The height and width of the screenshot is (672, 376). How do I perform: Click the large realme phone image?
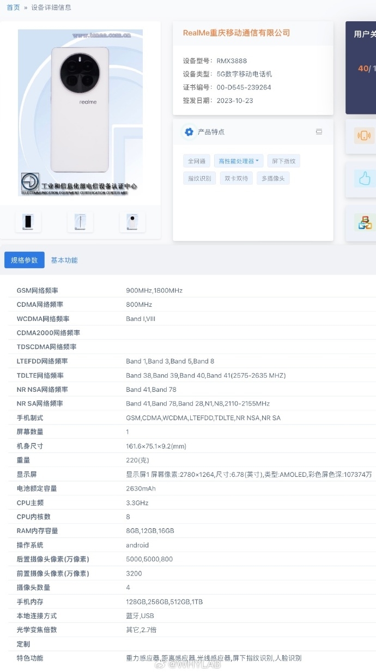tap(80, 113)
